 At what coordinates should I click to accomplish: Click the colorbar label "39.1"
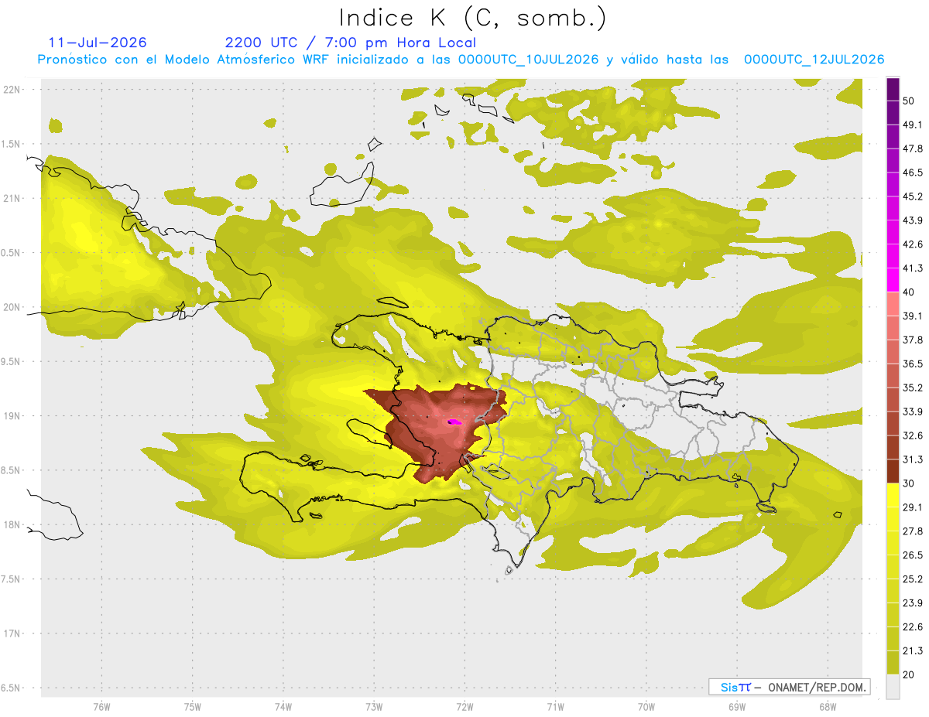912,316
